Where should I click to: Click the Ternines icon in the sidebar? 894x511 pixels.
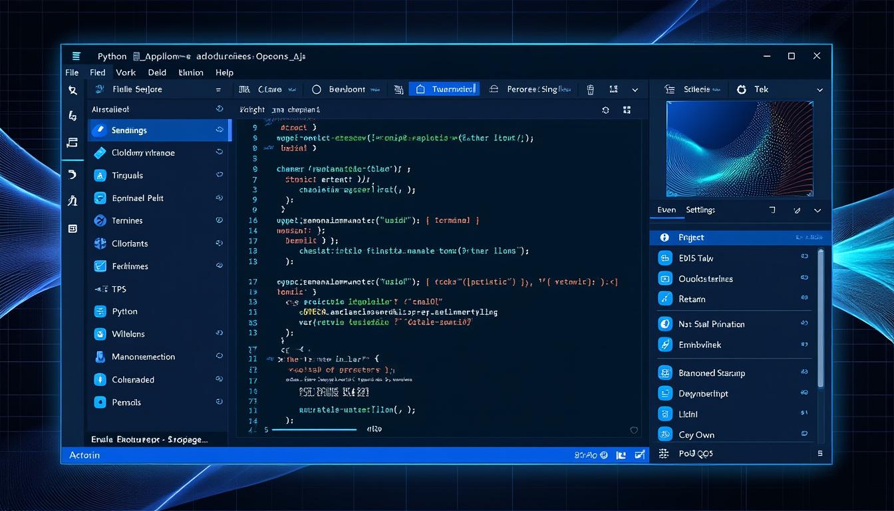[x=99, y=220]
